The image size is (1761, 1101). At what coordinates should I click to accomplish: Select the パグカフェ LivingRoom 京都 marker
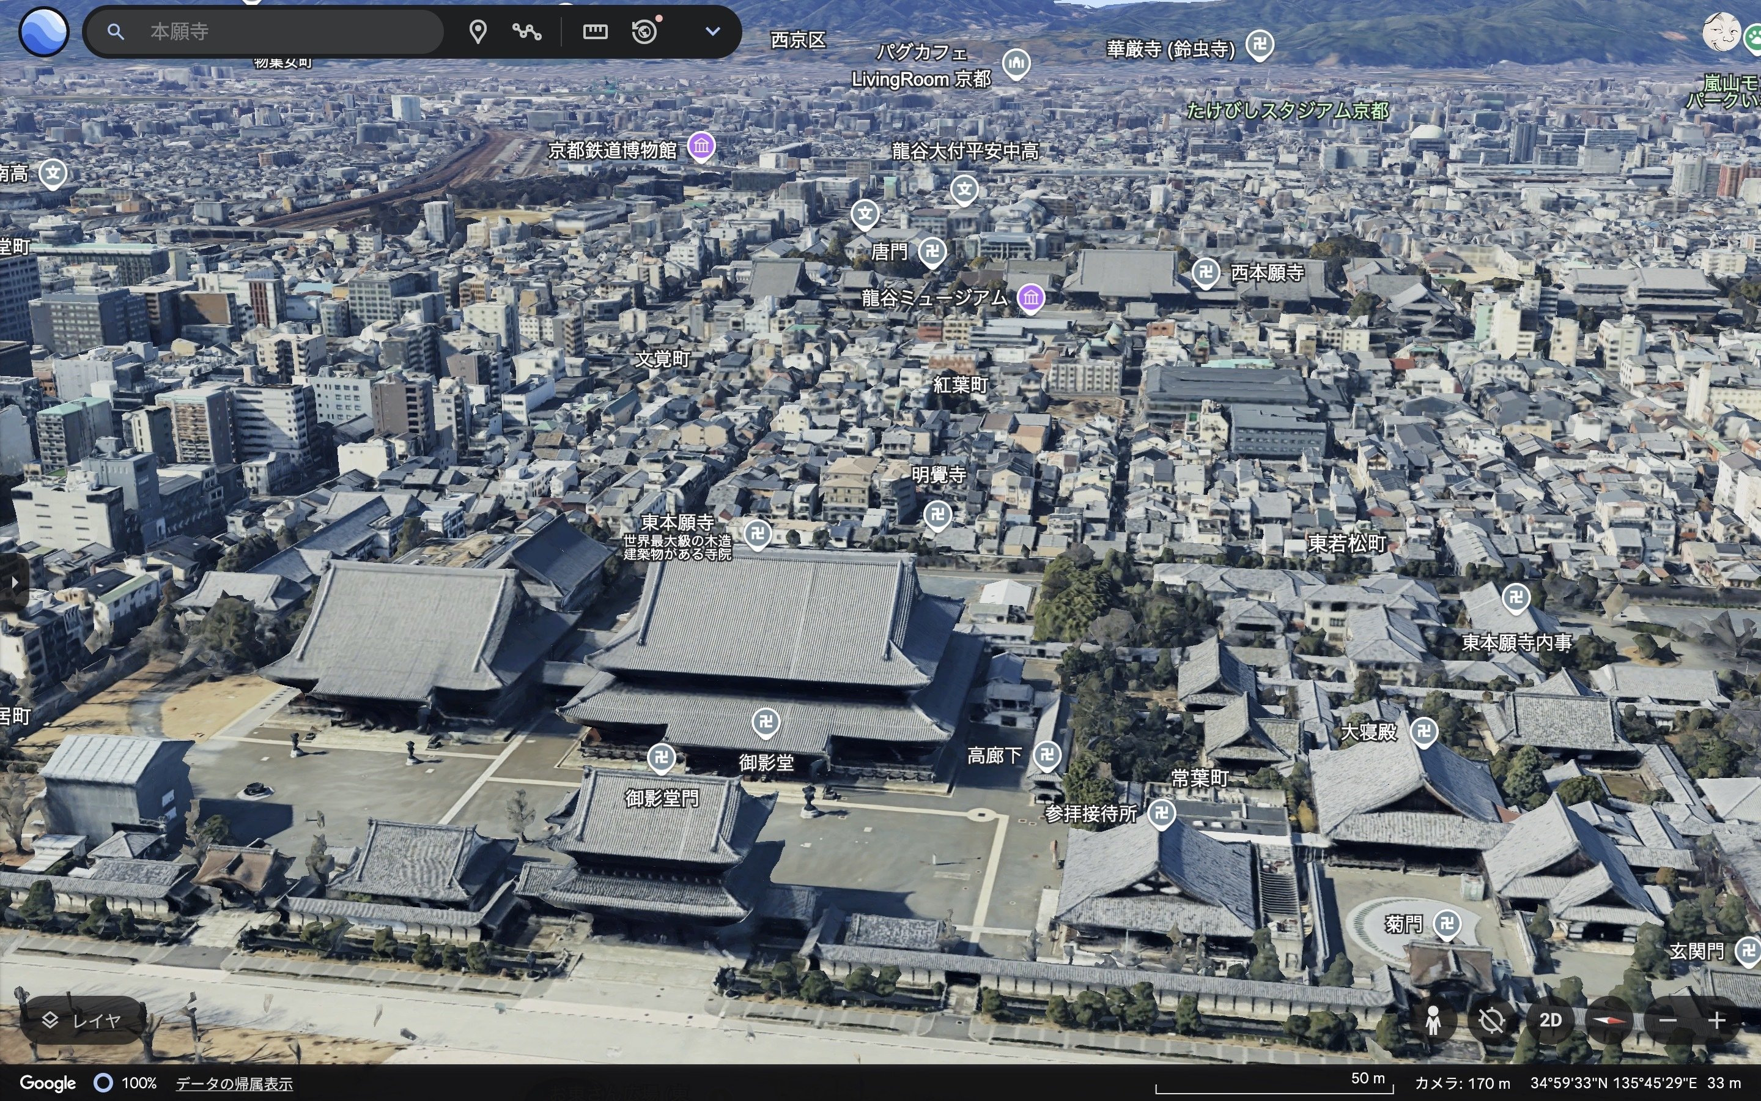1017,64
